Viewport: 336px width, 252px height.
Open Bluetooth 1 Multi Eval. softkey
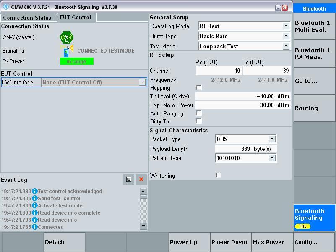314,26
